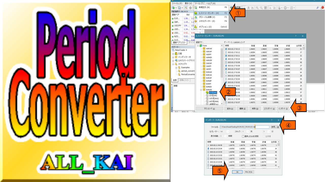Viewport: 325px width, 182px height.
Task: Open the ヘルプ (H) menu
Action: coord(211,4)
